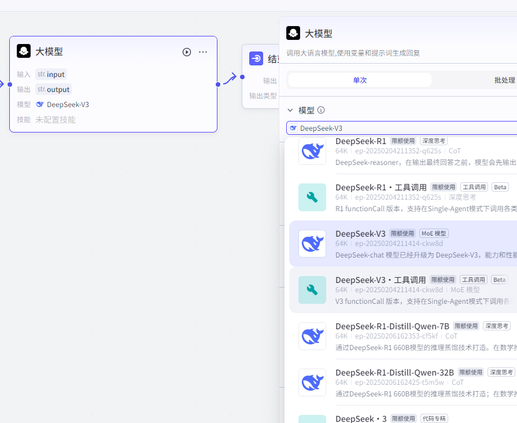Select the DeepSeek-R1-Distill-Qwen-7B whale icon

pos(312,336)
